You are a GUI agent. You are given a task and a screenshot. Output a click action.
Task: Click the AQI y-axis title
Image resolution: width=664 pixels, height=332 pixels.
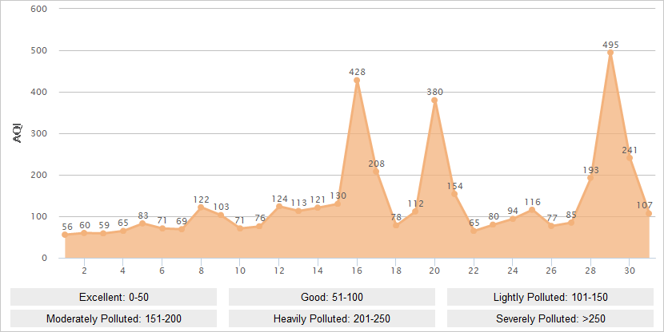pyautogui.click(x=18, y=133)
